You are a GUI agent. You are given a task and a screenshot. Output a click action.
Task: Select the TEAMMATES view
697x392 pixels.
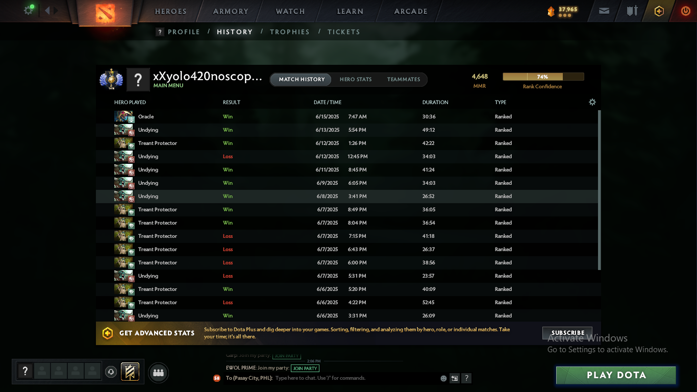tap(404, 79)
